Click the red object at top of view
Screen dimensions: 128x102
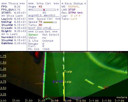[37, 54]
